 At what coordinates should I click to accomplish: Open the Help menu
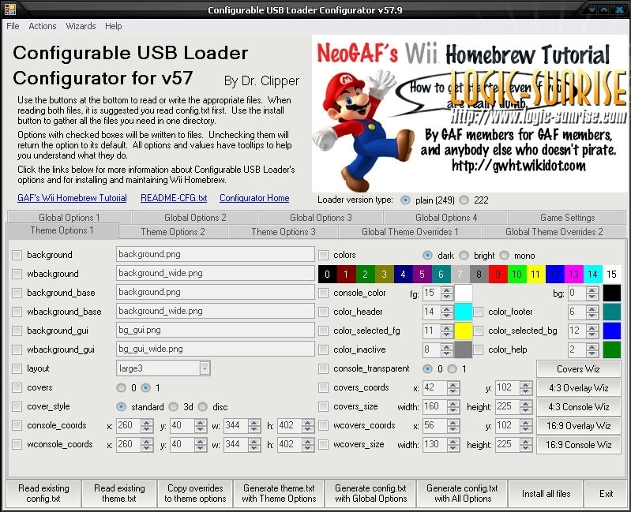pyautogui.click(x=114, y=26)
